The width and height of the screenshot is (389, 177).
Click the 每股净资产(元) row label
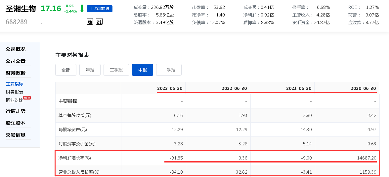tap(73, 130)
